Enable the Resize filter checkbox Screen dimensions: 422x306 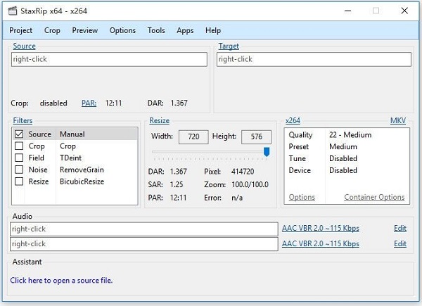[x=19, y=181]
